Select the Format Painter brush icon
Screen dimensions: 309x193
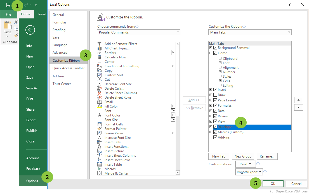tap(100, 129)
